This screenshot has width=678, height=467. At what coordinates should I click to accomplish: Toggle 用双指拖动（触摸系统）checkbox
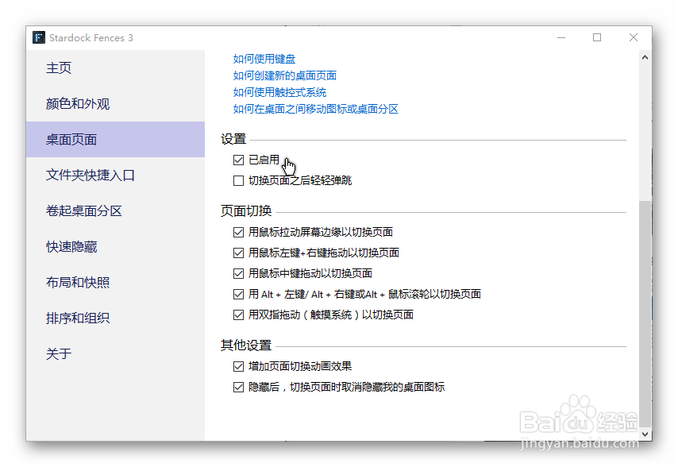point(238,315)
